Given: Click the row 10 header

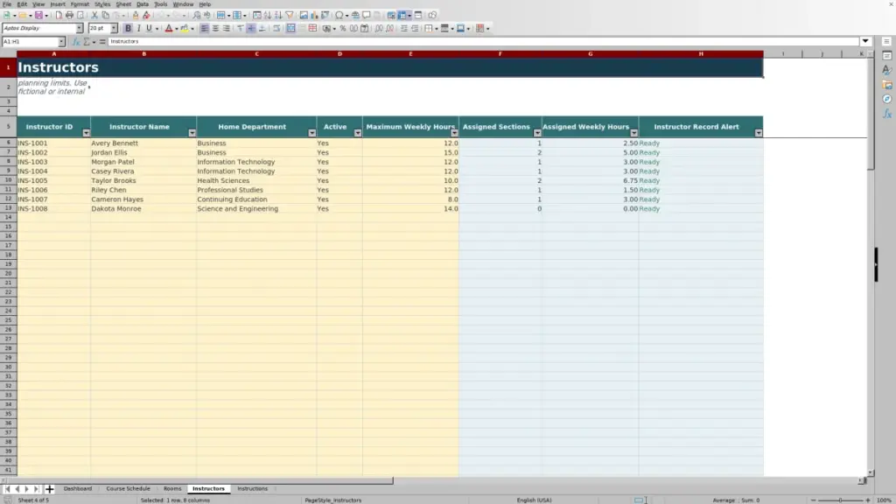Looking at the screenshot, I should click(x=8, y=180).
